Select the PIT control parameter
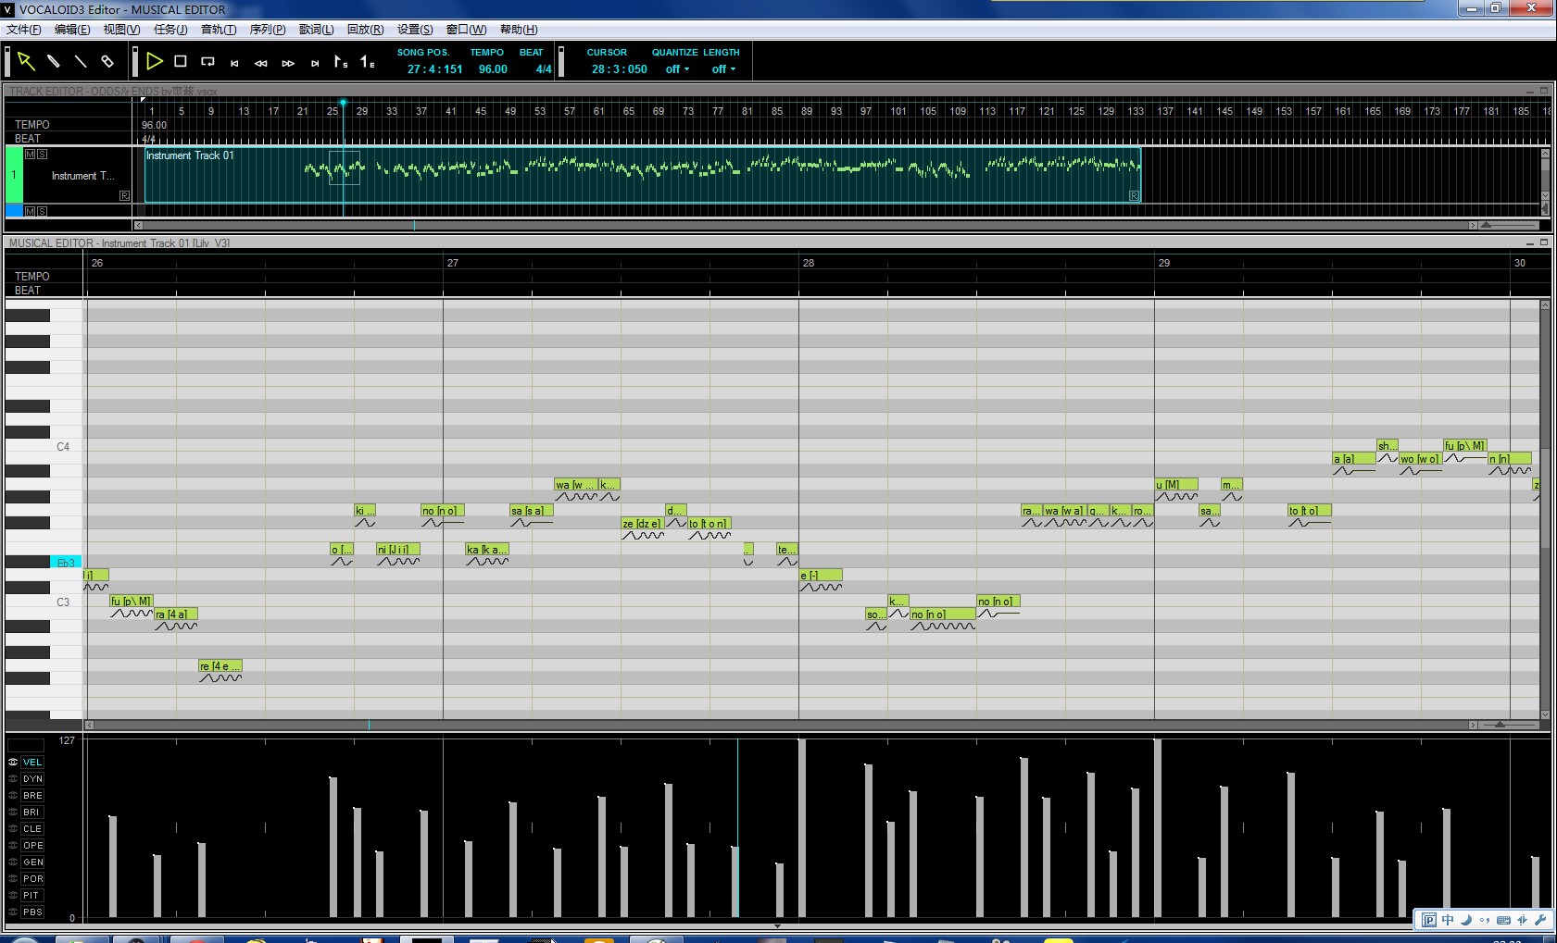The image size is (1557, 943). pos(32,896)
